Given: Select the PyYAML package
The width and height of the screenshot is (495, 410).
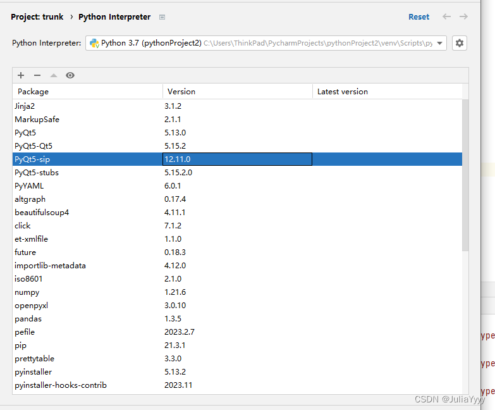Looking at the screenshot, I should click(238, 186).
